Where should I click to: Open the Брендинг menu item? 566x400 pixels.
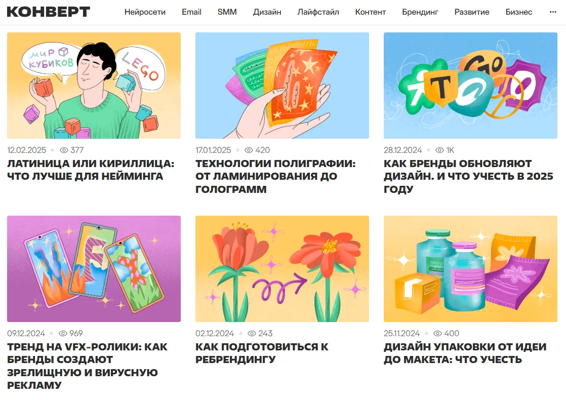tap(420, 12)
